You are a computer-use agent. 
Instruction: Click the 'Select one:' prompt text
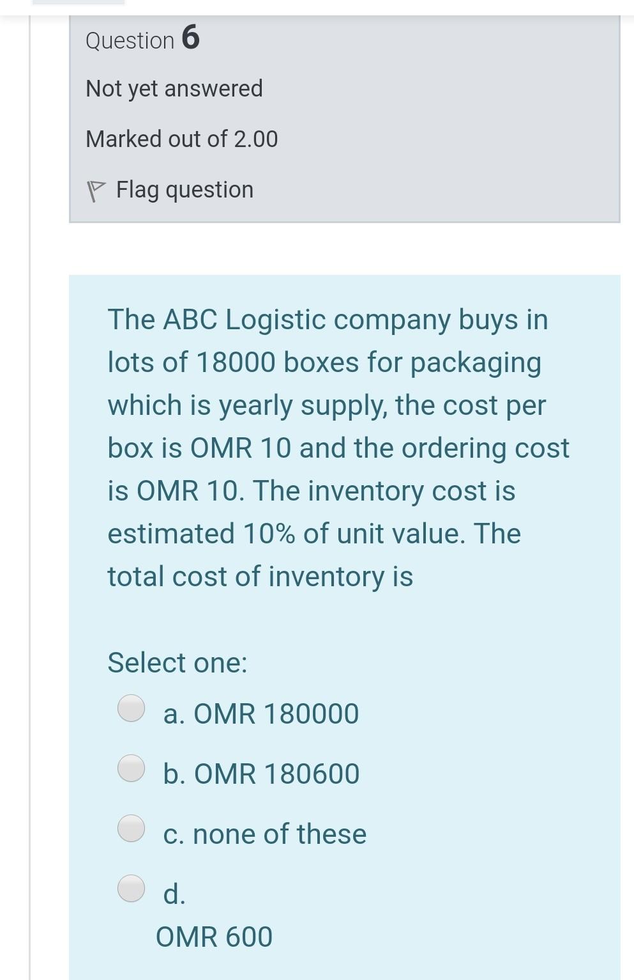[x=177, y=662]
